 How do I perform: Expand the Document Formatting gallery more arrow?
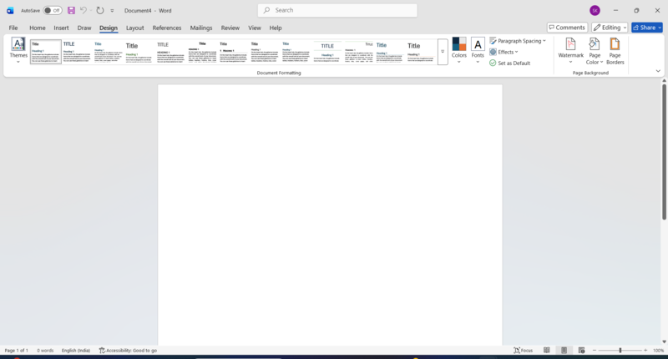click(x=443, y=52)
